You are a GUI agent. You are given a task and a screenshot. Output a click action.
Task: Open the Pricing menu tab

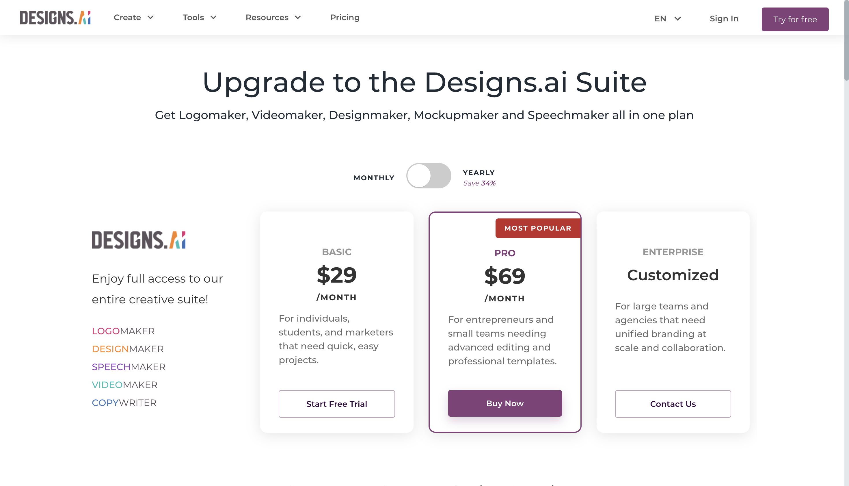pos(345,18)
